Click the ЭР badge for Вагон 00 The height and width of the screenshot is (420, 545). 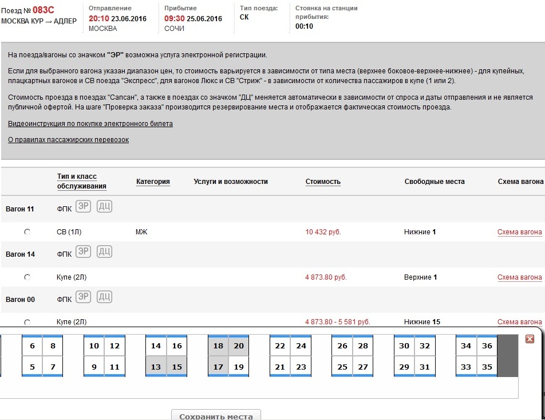pos(84,297)
